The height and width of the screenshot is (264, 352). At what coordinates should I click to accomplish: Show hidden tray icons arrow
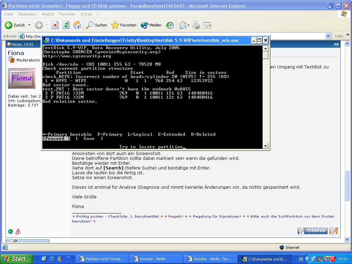tap(308, 259)
